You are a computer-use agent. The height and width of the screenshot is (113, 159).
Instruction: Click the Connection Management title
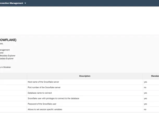click(11, 3)
